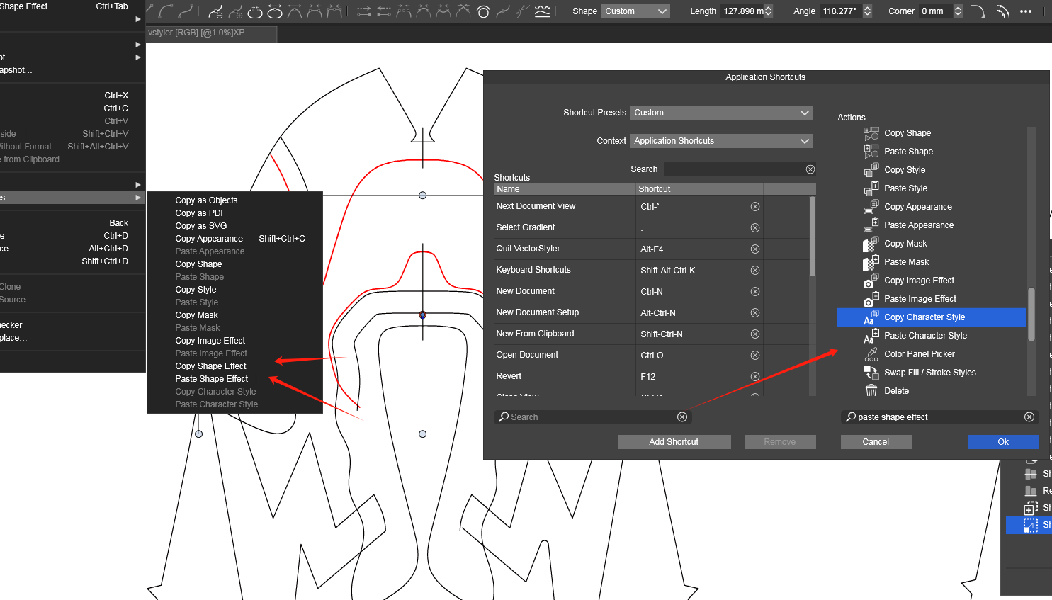Viewport: 1052px width, 600px height.
Task: Click the Paste Character Style icon
Action: click(x=871, y=336)
